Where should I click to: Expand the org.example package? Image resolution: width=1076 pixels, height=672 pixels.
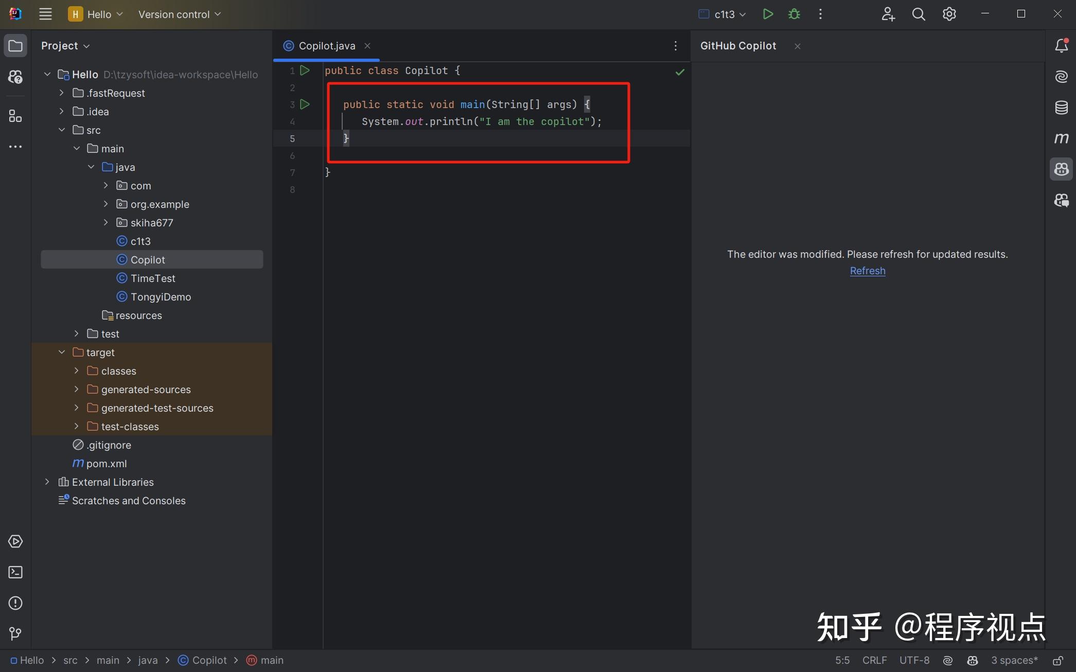tap(105, 204)
